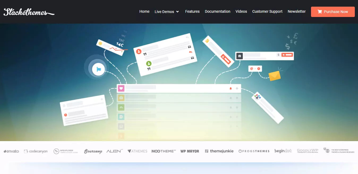358x174 pixels.
Task: Click the multicolor dots icon on tilted card
Action: point(257,97)
